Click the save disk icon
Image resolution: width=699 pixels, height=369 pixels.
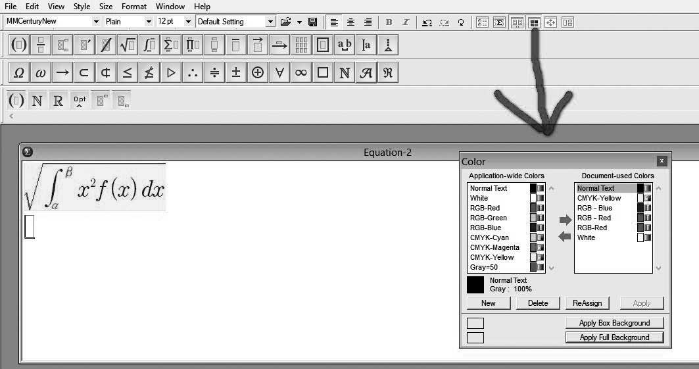[x=312, y=22]
